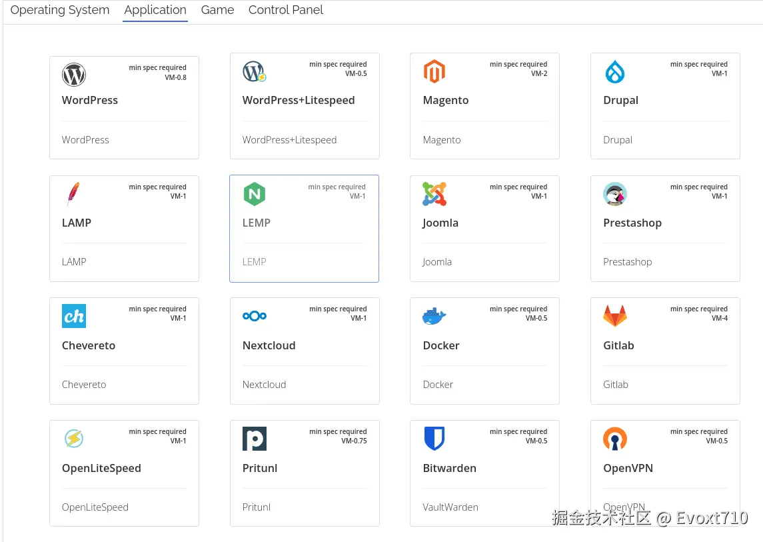Viewport: 763px width, 542px height.
Task: Click the light Pritunl description text
Action: (257, 507)
